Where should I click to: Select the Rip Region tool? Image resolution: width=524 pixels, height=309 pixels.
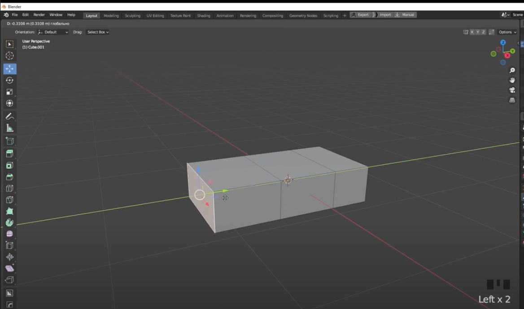[x=9, y=279]
